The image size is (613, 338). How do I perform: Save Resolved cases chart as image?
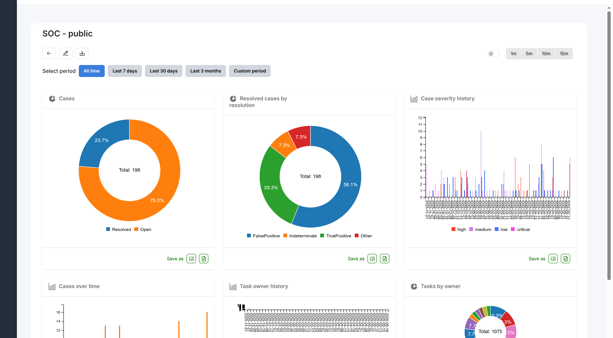(x=372, y=259)
